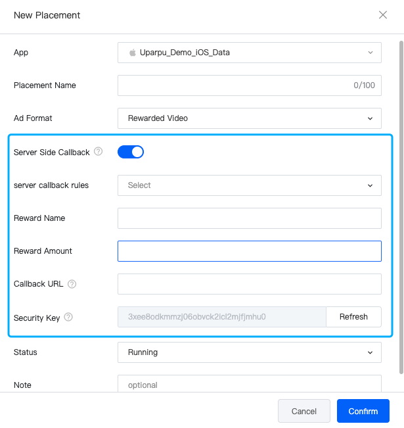Toggle the Server Side Callback switch
The height and width of the screenshot is (428, 404).
coord(131,152)
